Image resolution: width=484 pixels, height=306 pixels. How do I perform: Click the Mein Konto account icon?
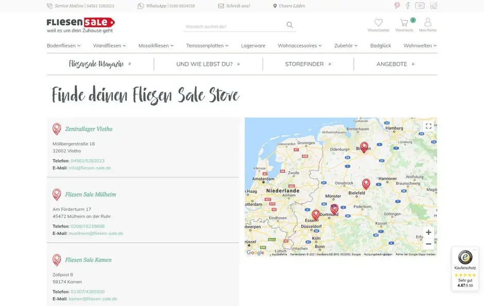click(428, 23)
